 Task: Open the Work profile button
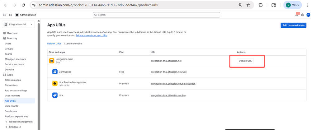(293, 5)
